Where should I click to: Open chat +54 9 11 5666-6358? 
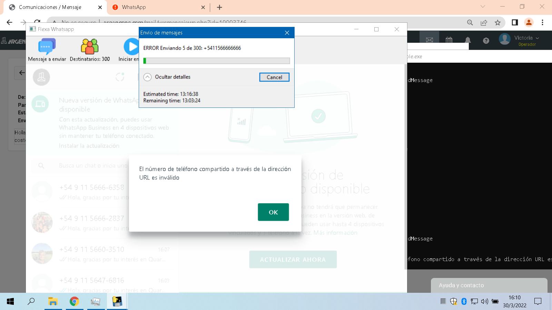102,192
